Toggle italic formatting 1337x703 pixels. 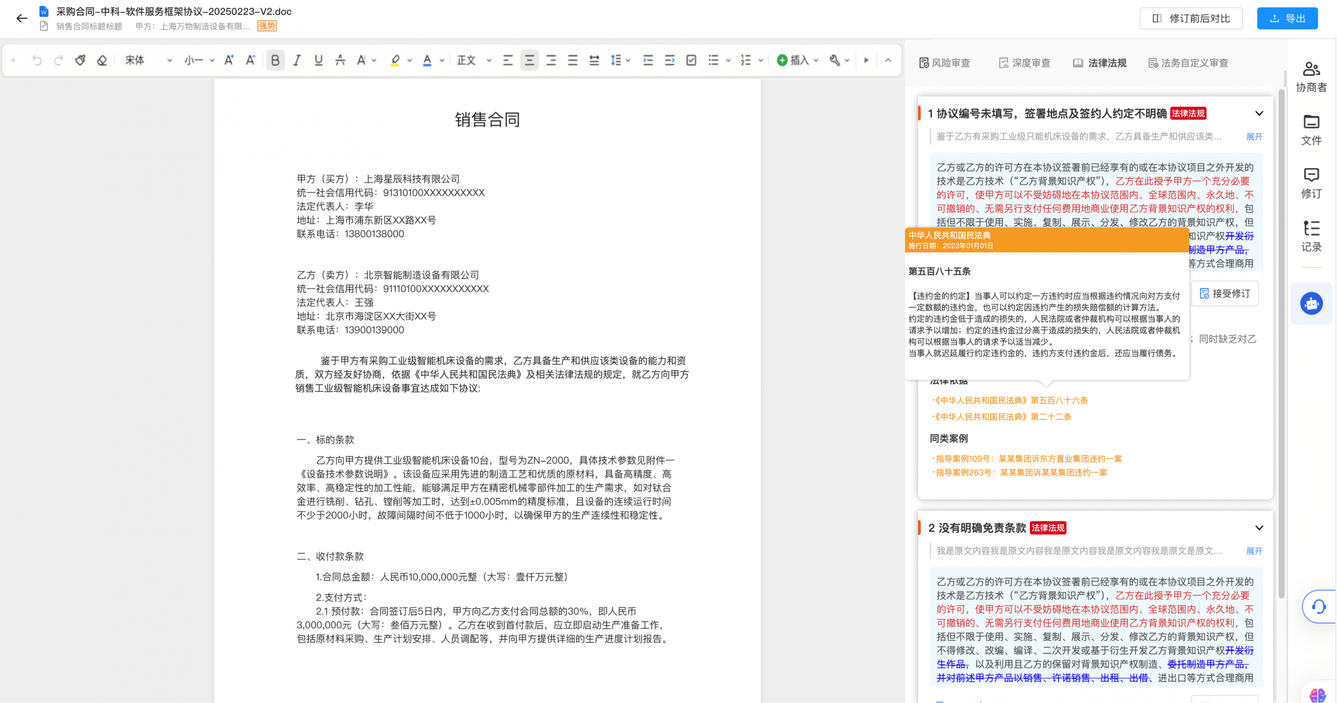pyautogui.click(x=297, y=61)
